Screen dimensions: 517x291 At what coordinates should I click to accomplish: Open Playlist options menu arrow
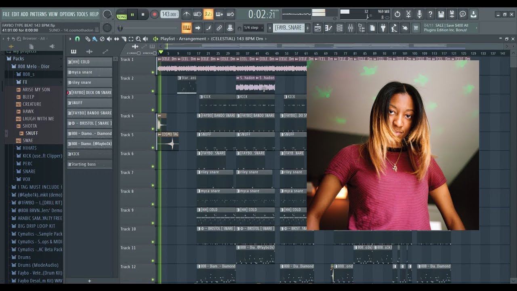click(x=70, y=39)
